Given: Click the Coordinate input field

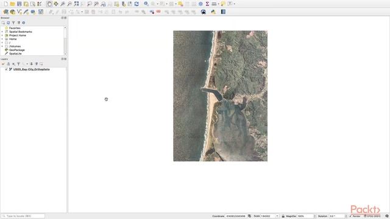Looking at the screenshot, I should point(236,216).
